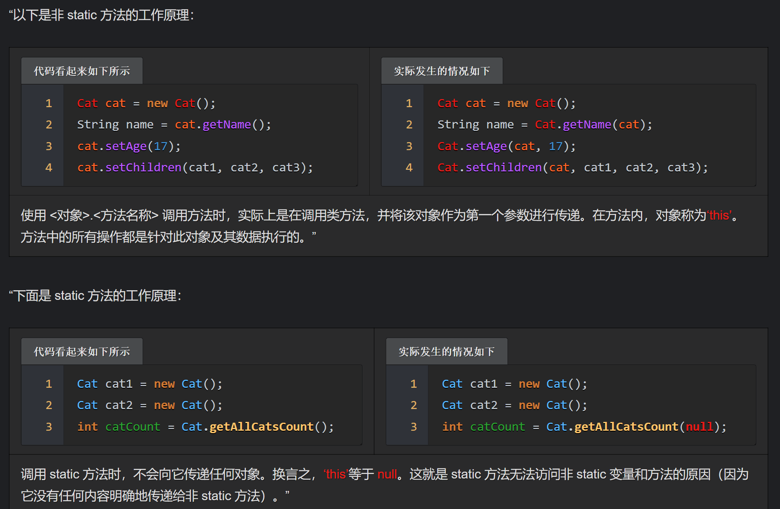The image size is (780, 509).
Task: Click the first "实际发生的情况如下" header label
Action: [x=441, y=71]
